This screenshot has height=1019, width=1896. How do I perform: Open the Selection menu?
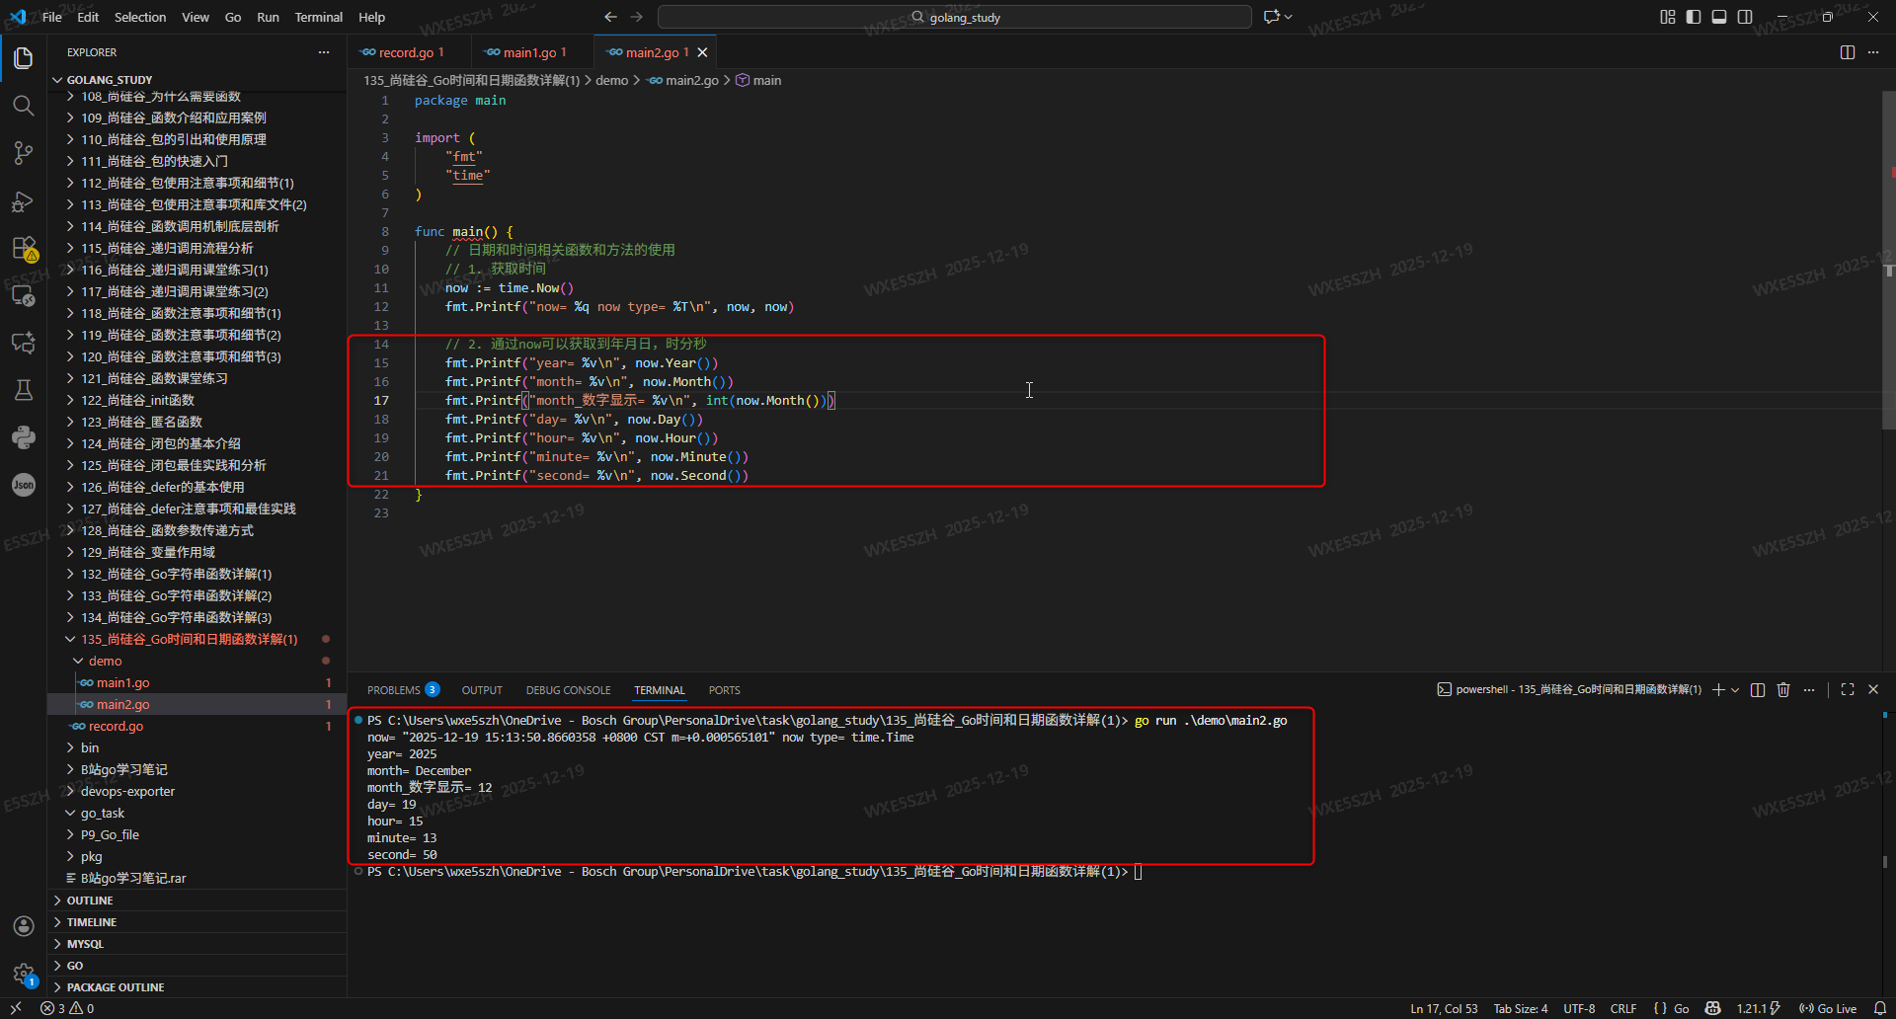coord(140,17)
